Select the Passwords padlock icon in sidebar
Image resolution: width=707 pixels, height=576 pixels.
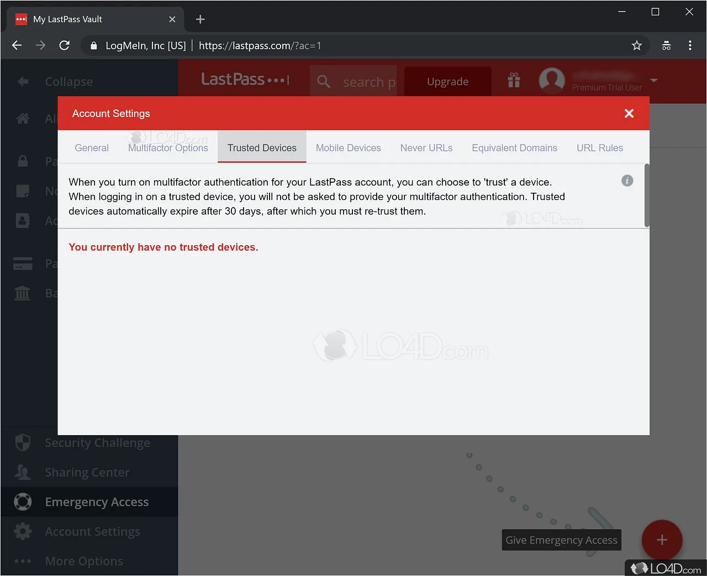click(x=22, y=161)
